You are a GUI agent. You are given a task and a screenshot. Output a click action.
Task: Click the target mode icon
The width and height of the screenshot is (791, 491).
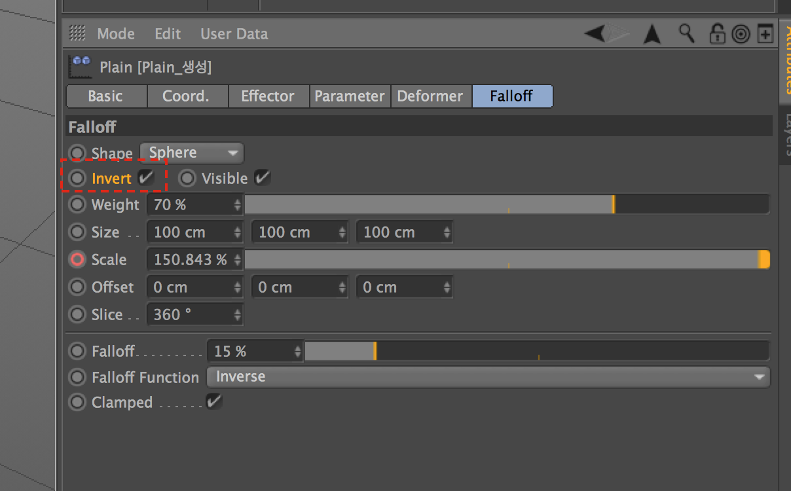pyautogui.click(x=741, y=34)
